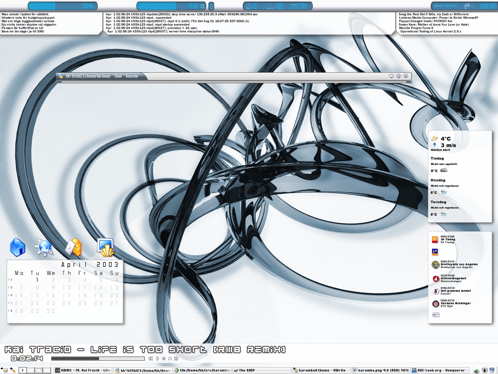Viewport: 498px width, 374px height.
Task: Click the song title 'Kai Tracid - Life Is Too Short'
Action: 145,350
